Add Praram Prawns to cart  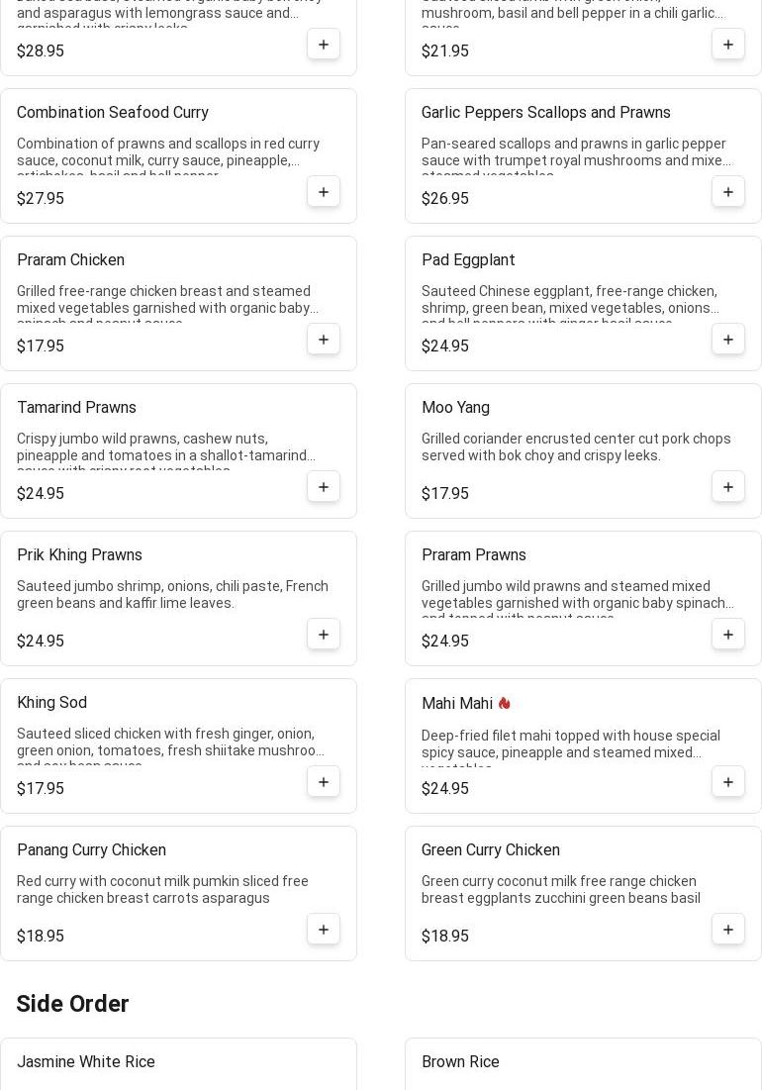tap(728, 635)
